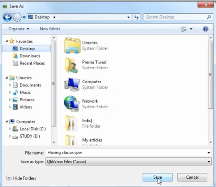Expand the Videos library node
This screenshot has height=187, width=216.
[10, 107]
